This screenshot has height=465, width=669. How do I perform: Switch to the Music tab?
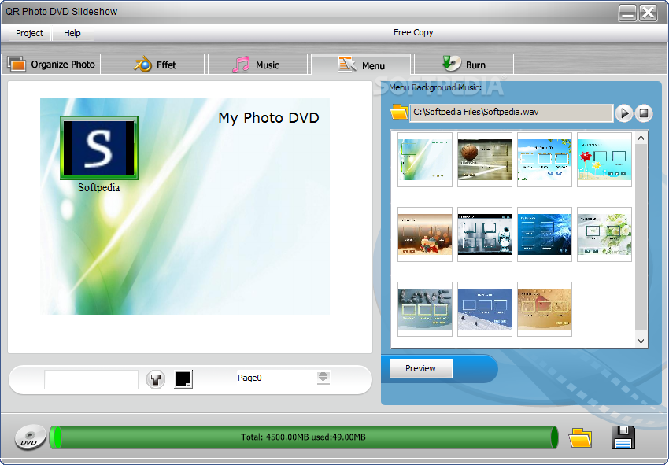[x=257, y=65]
